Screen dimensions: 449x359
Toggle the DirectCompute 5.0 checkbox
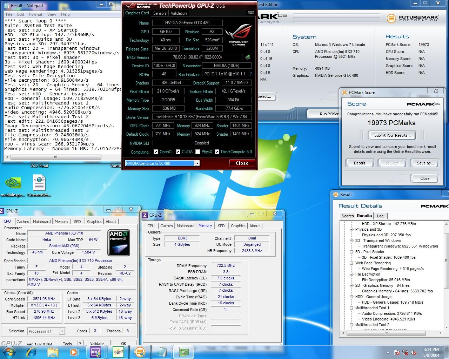[x=217, y=152]
